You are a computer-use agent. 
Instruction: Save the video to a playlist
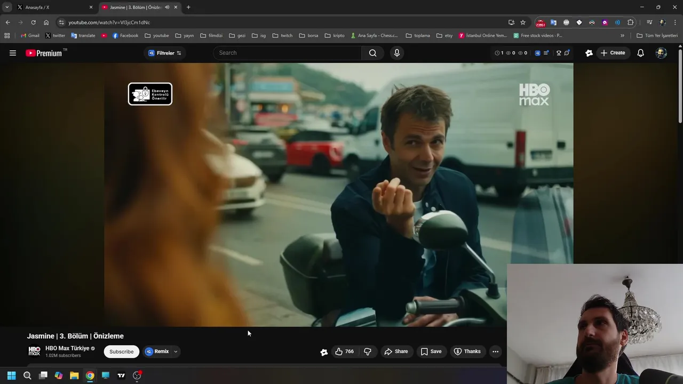pyautogui.click(x=431, y=351)
